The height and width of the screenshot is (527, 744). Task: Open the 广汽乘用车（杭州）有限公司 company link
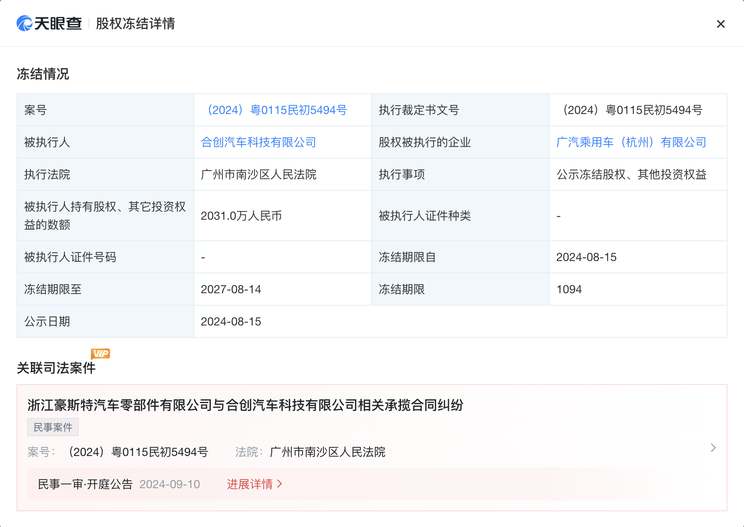pyautogui.click(x=631, y=142)
